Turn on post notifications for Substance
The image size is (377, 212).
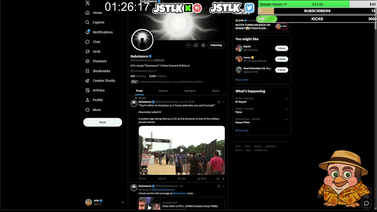tap(203, 45)
